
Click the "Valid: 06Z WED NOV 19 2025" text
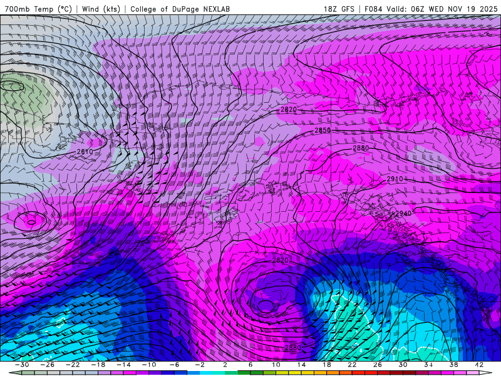442,9
